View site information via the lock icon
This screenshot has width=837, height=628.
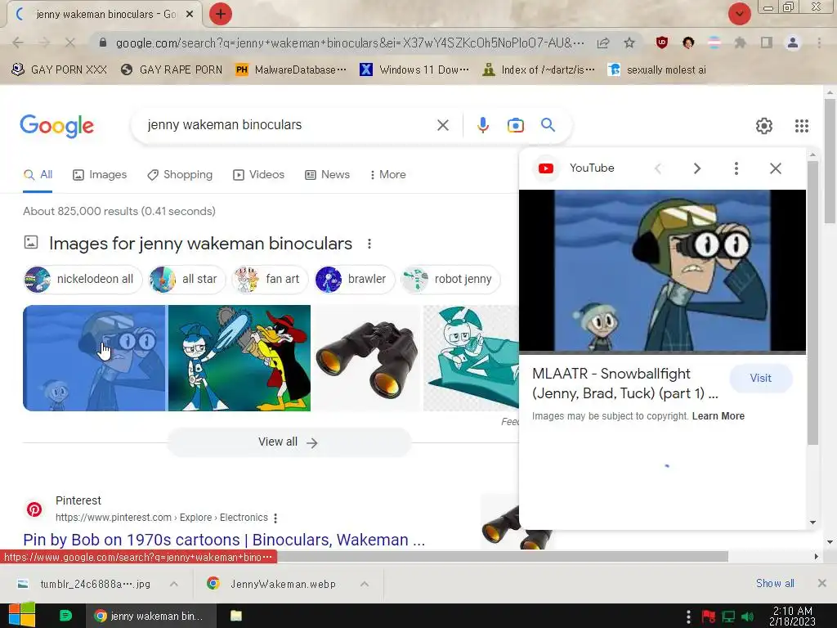coord(103,43)
